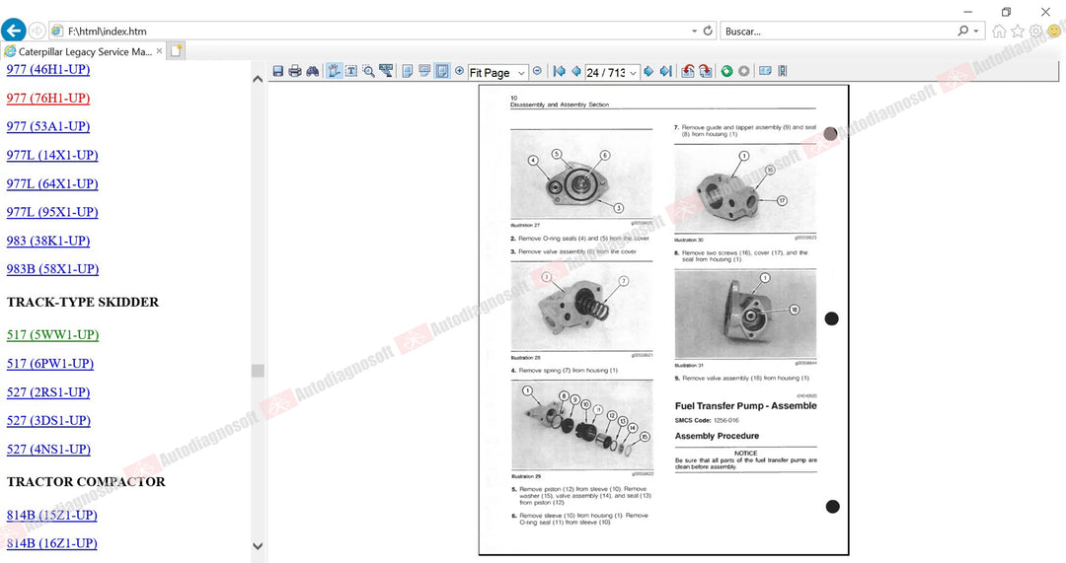Go back with the browser back arrow
The width and height of the screenshot is (1066, 563).
click(14, 31)
